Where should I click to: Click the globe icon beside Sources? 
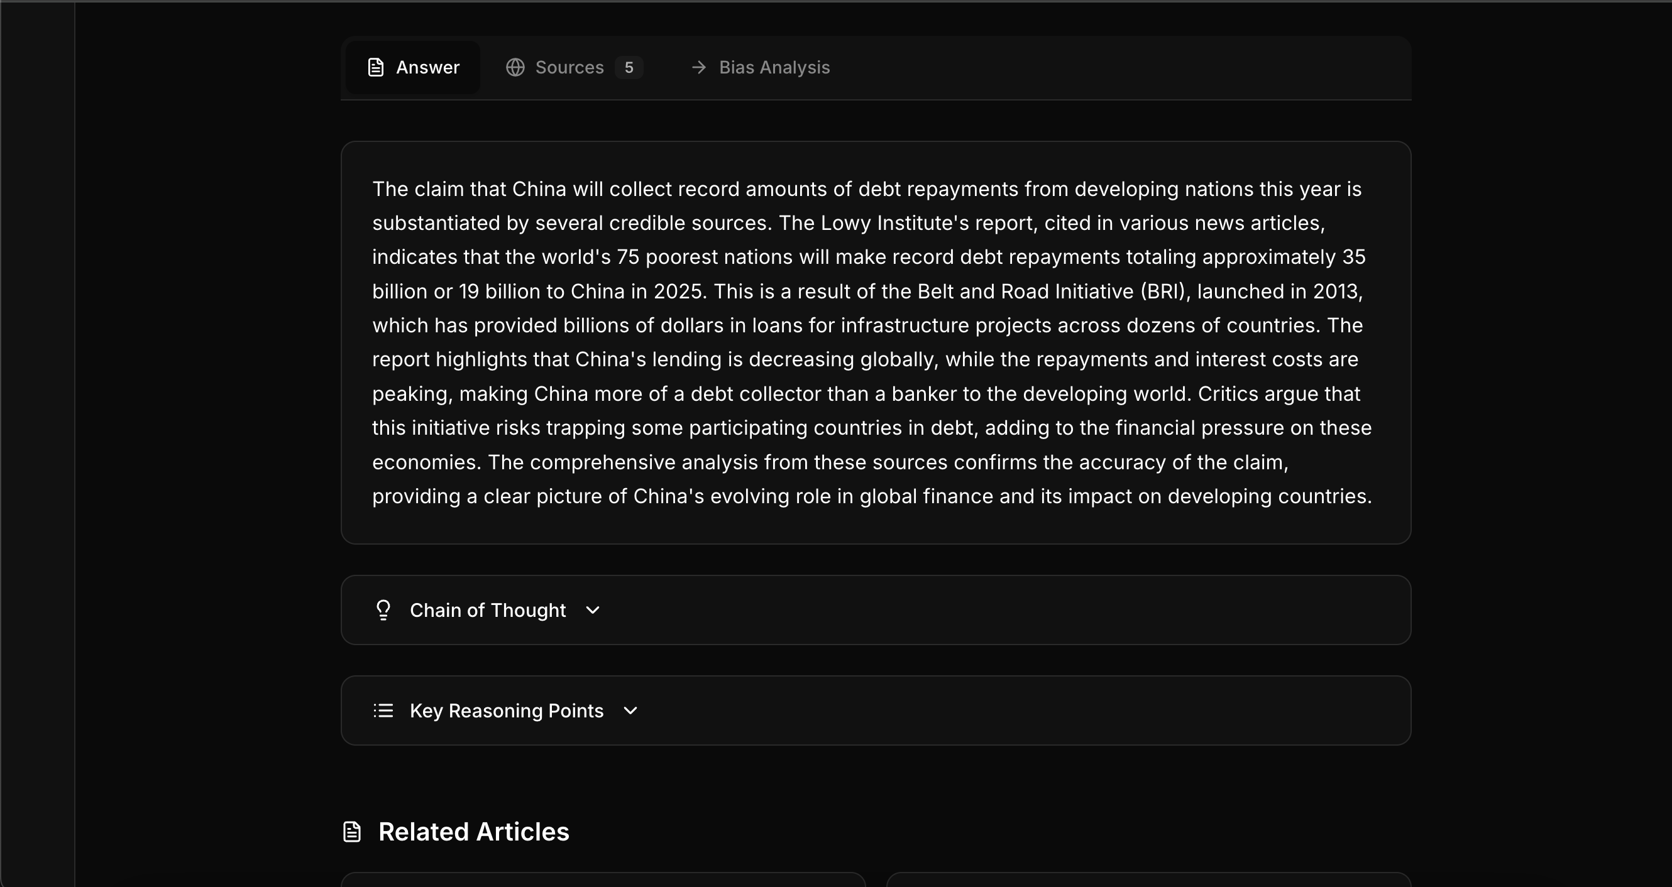[x=515, y=67]
